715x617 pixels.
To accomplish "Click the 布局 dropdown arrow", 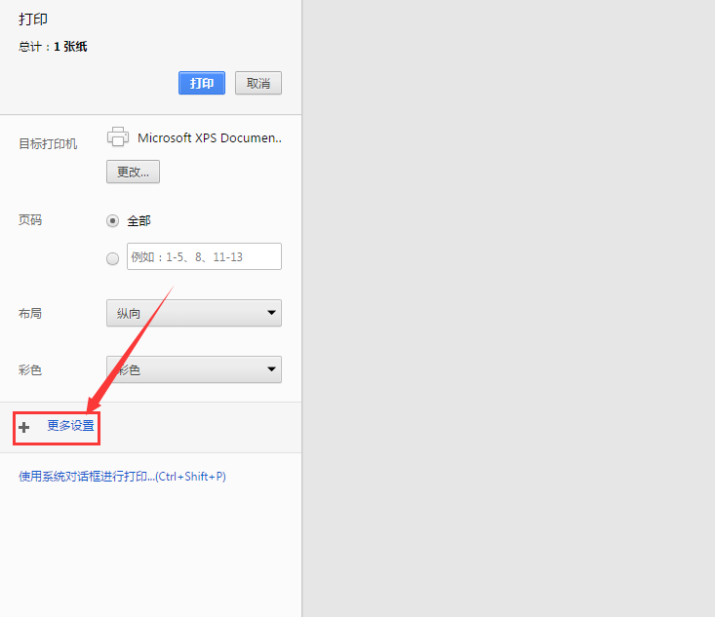I will (270, 313).
